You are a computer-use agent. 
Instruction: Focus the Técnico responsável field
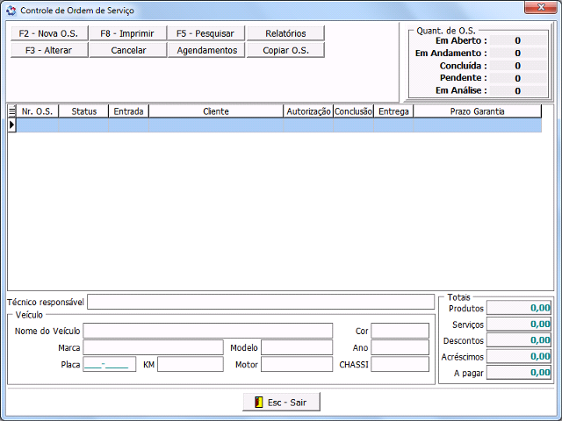[261, 302]
